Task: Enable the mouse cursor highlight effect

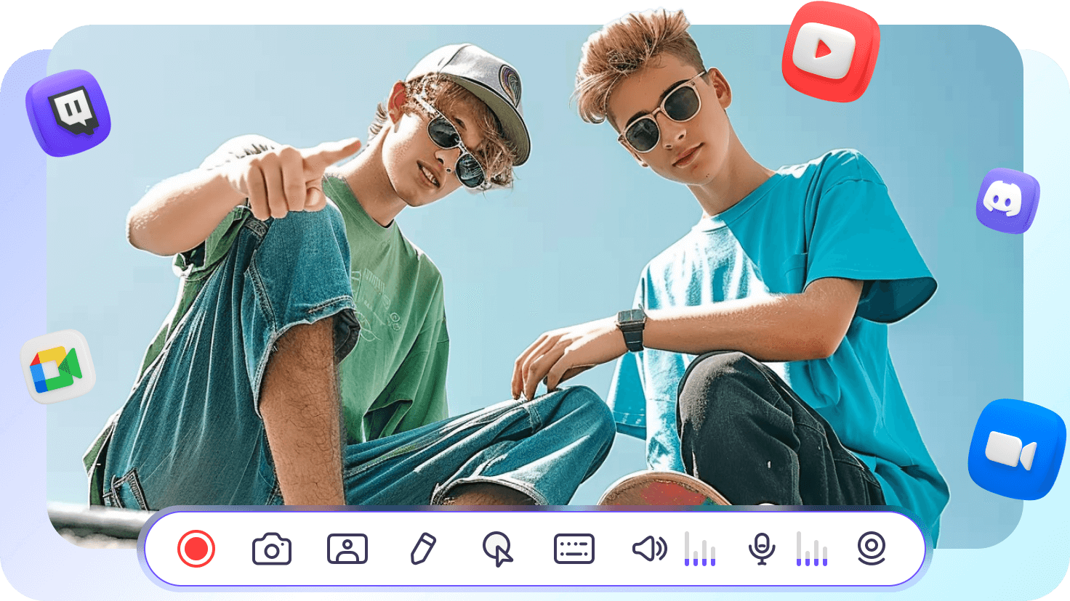Action: click(x=498, y=549)
